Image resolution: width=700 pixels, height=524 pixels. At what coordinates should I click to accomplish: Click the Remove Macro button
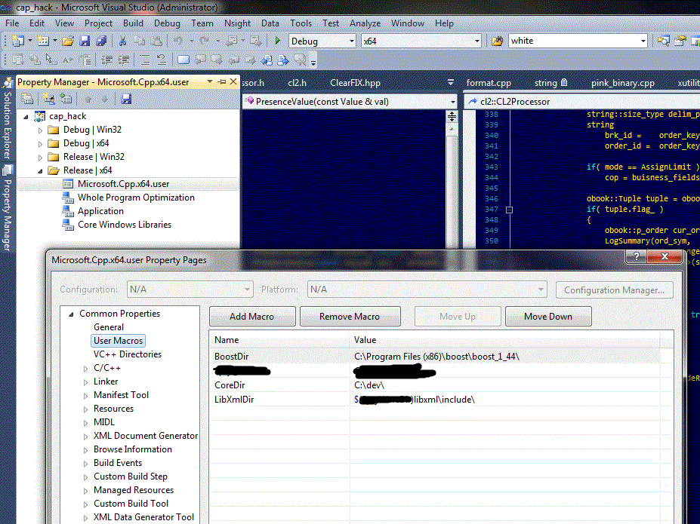pyautogui.click(x=350, y=317)
